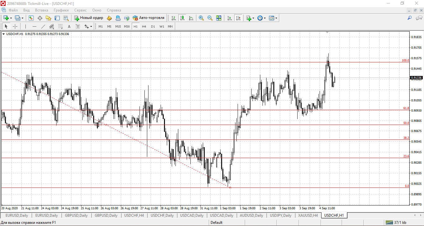
Task: Open the Strategy Tester icon
Action: click(x=66, y=18)
